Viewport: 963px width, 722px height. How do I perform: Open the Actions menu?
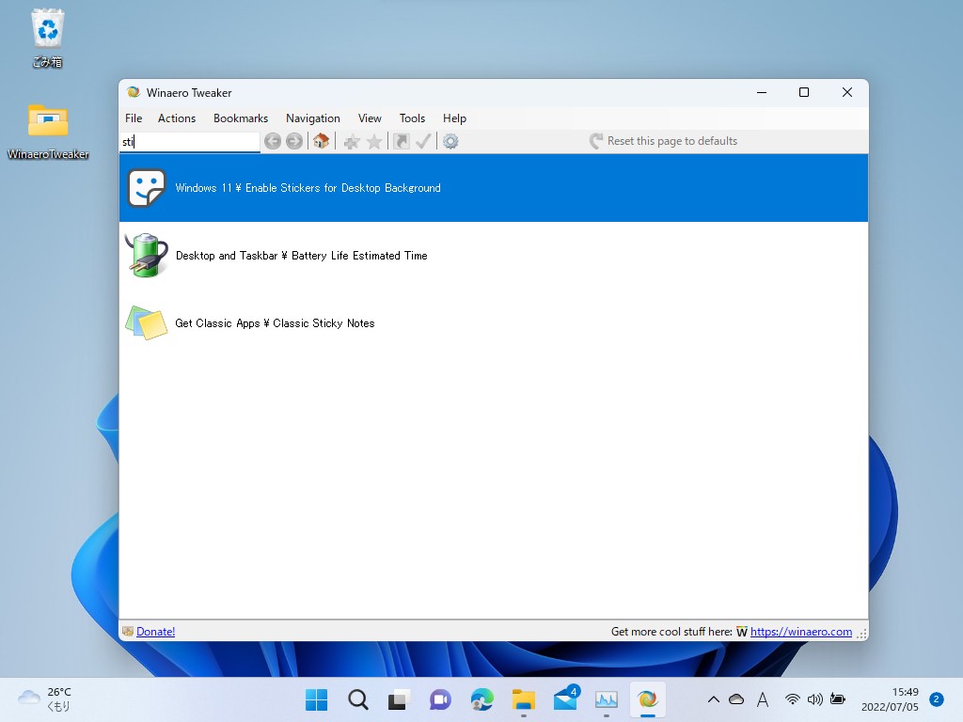(177, 118)
